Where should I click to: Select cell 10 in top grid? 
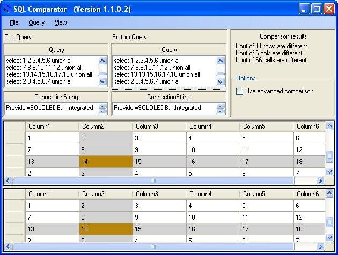pos(213,150)
